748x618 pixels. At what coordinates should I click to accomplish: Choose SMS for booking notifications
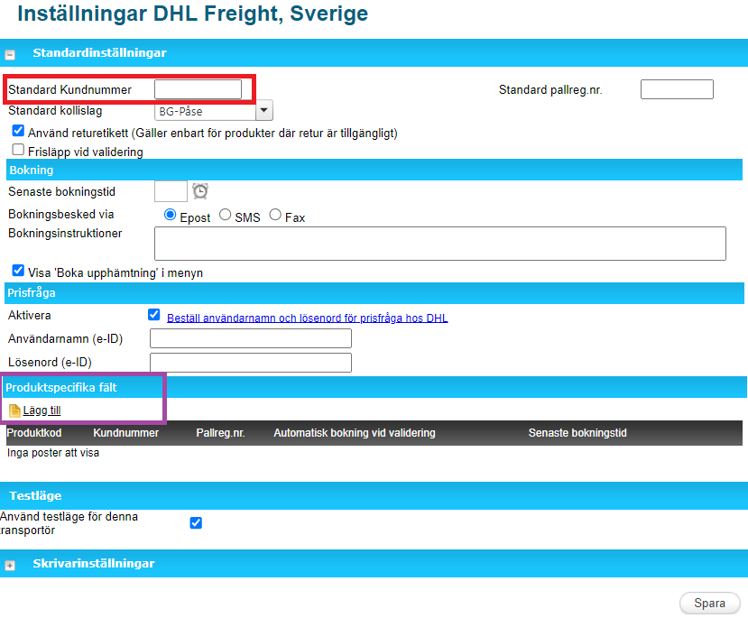pos(225,215)
